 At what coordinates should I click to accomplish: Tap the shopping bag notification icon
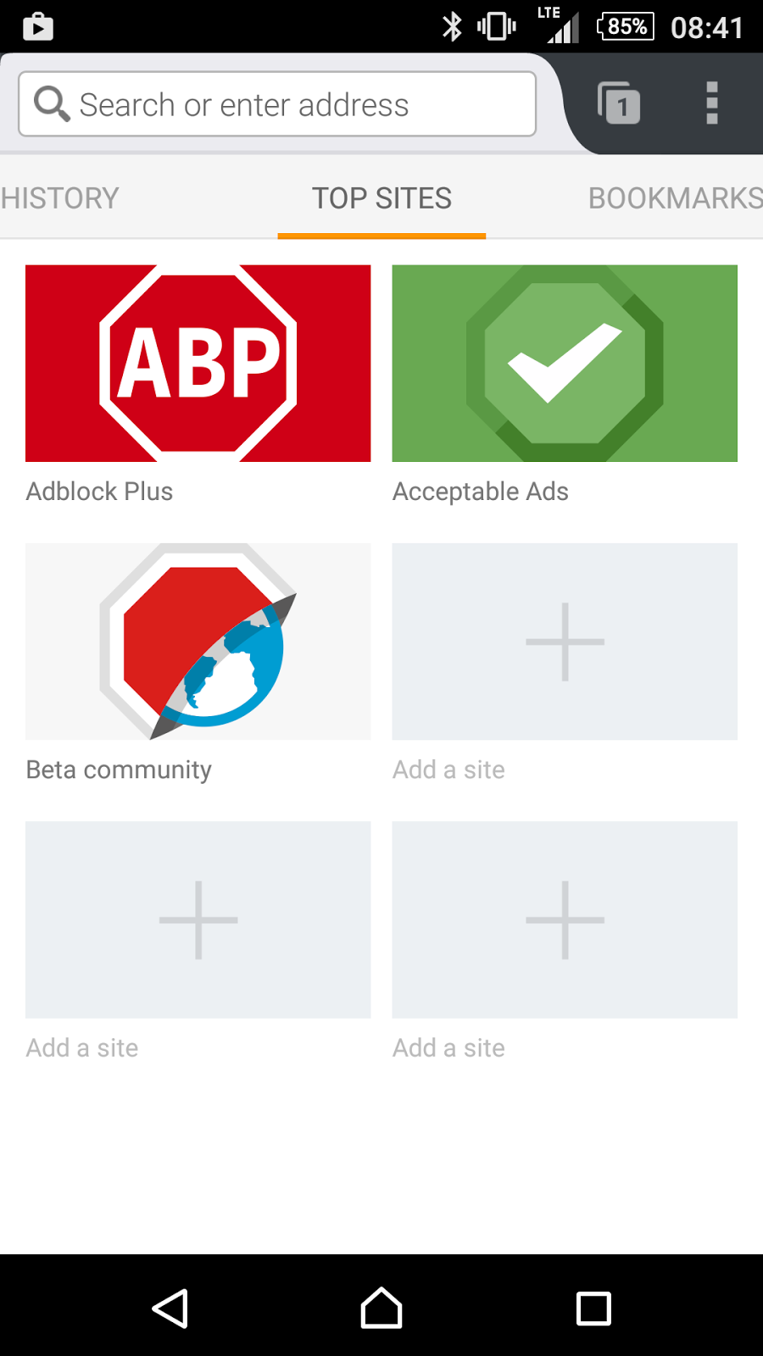(x=37, y=26)
